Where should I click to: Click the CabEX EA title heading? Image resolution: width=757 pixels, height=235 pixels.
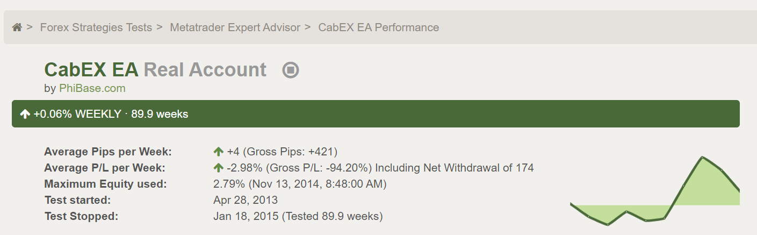click(x=91, y=70)
